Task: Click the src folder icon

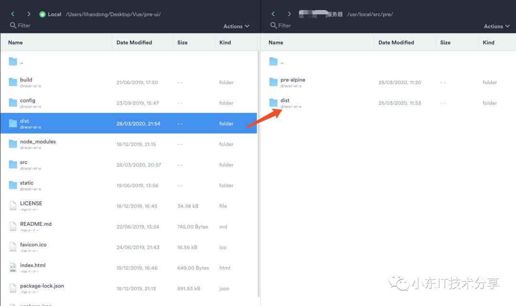Action: coord(13,164)
